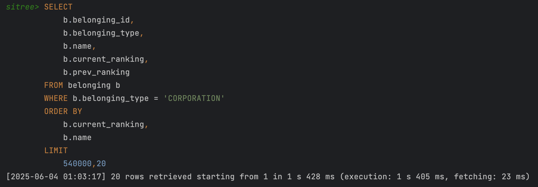538x187 pixels.
Task: Click the timestamp in the result line
Action: (56, 177)
